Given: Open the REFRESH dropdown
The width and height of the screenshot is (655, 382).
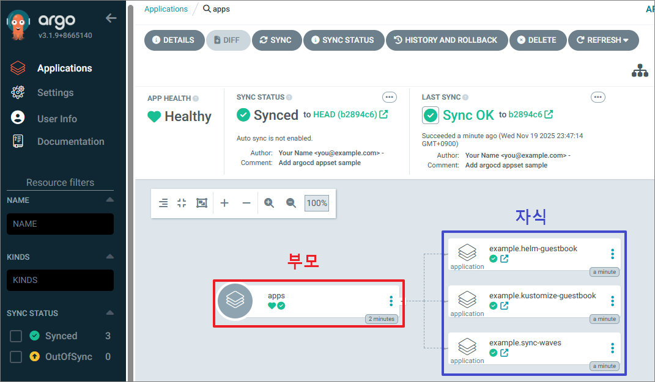Looking at the screenshot, I should pos(603,40).
